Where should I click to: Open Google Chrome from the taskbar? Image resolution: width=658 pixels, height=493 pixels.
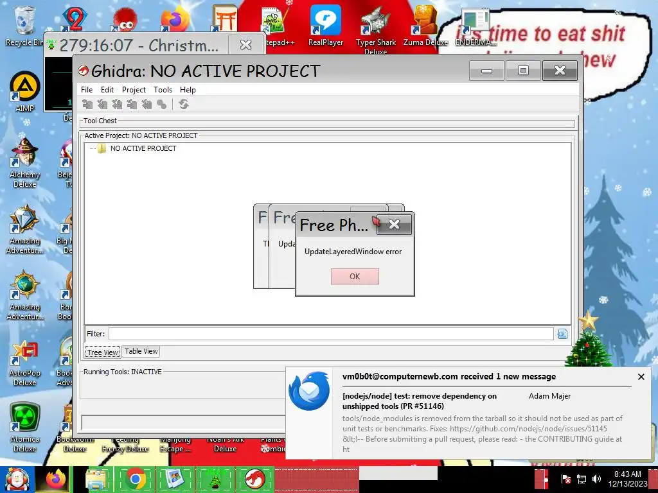point(135,479)
